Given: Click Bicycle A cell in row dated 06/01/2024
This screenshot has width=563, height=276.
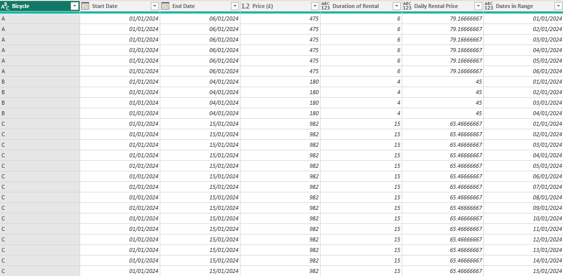Looking at the screenshot, I should (40, 71).
